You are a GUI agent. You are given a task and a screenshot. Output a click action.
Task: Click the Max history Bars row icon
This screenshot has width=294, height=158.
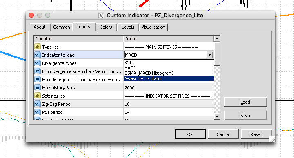pos(37,87)
